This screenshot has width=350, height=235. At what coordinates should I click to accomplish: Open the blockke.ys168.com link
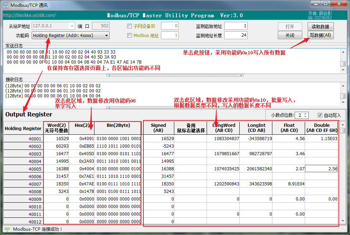point(29,15)
